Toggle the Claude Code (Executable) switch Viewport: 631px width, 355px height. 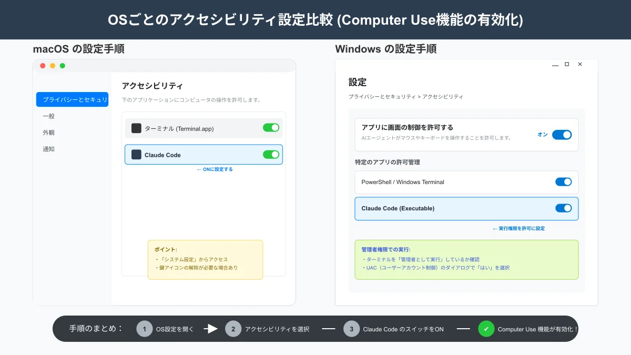(563, 208)
